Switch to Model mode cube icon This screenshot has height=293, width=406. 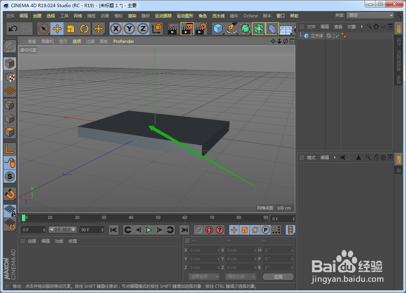pyautogui.click(x=10, y=64)
